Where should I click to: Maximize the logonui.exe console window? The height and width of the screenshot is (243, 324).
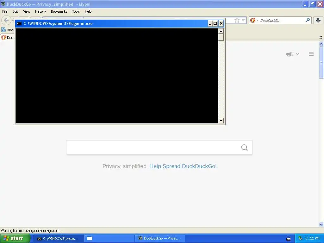pos(215,23)
